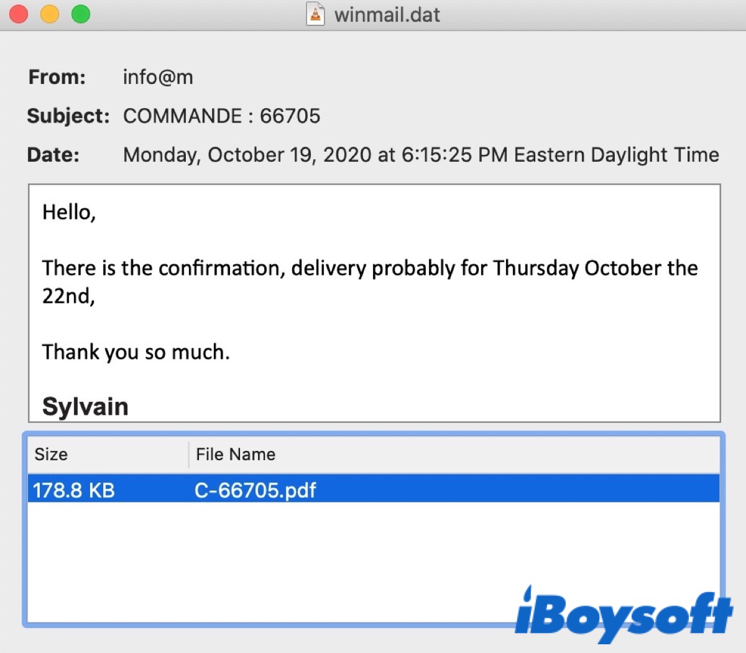Close the winmail.dat window
The height and width of the screenshot is (653, 746).
19,14
